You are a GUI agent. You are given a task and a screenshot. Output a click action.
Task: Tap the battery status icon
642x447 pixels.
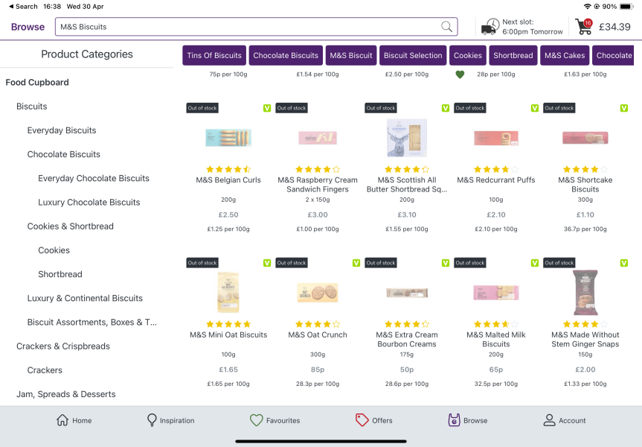[626, 7]
